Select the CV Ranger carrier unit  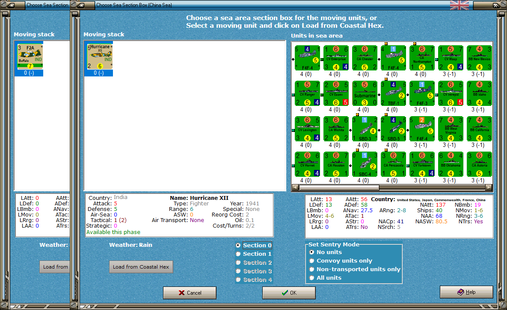308,94
